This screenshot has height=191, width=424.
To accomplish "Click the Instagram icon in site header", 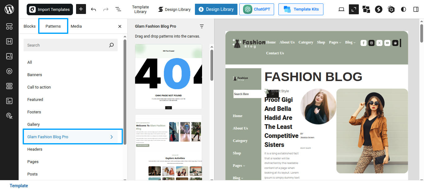I will coord(372,43).
